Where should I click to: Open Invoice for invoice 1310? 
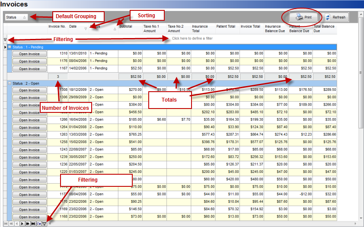coord(29,54)
